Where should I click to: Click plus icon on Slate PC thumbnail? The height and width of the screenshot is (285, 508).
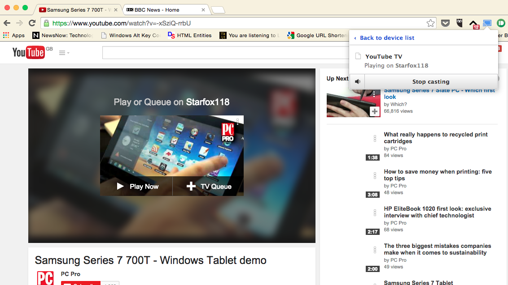tap(375, 111)
